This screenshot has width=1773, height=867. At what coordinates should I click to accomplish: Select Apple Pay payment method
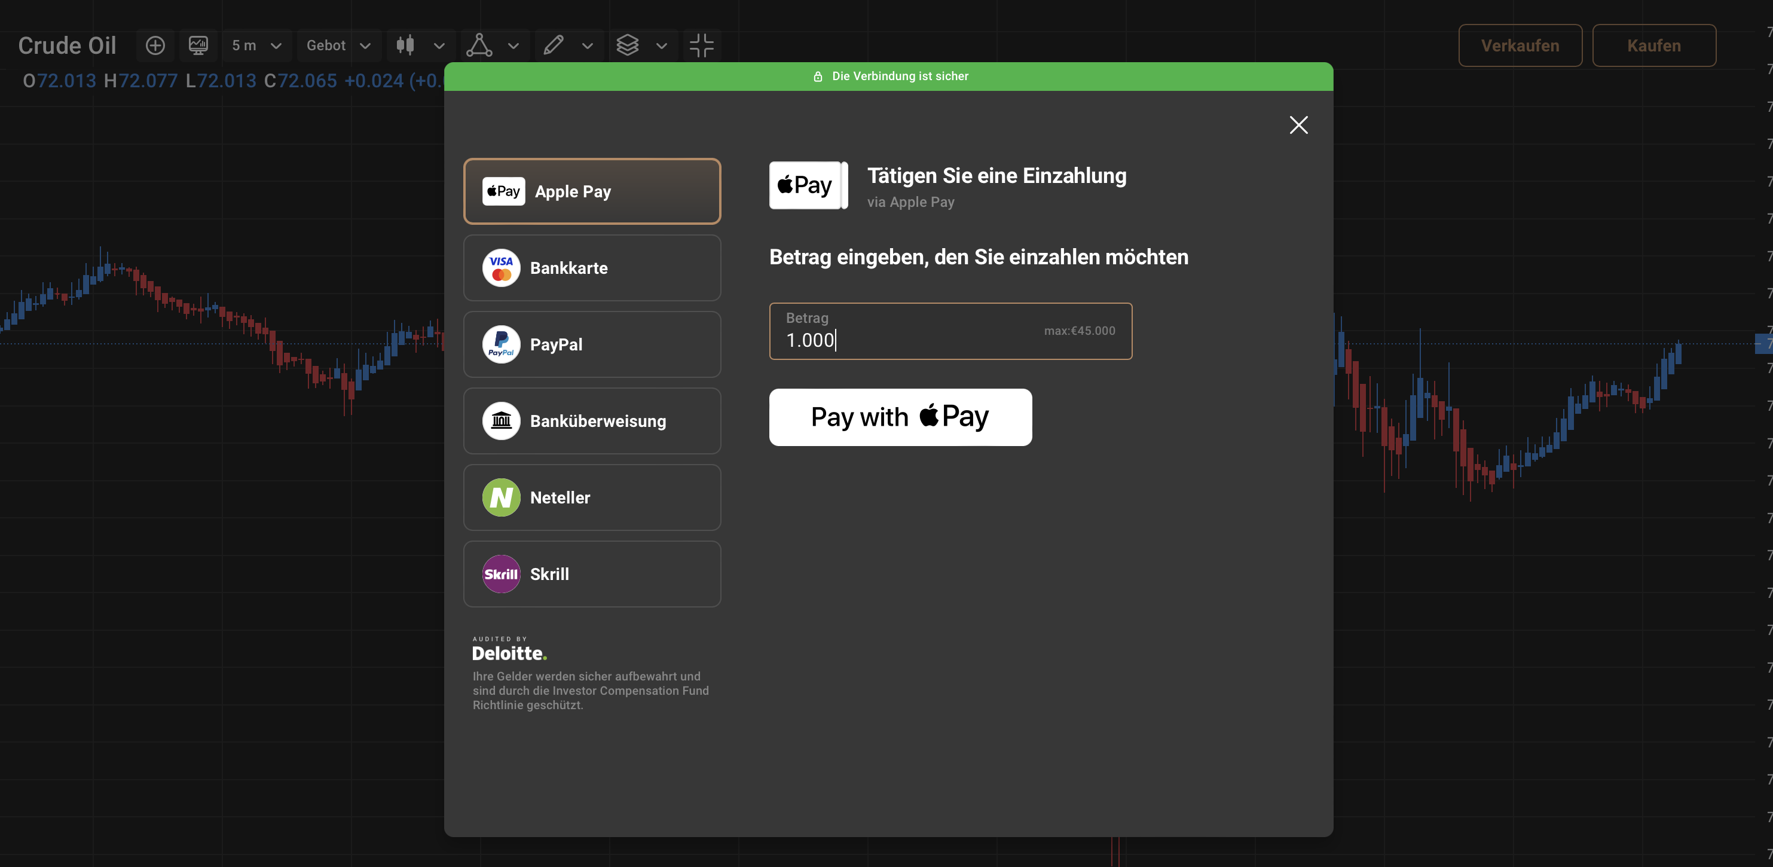click(x=591, y=191)
